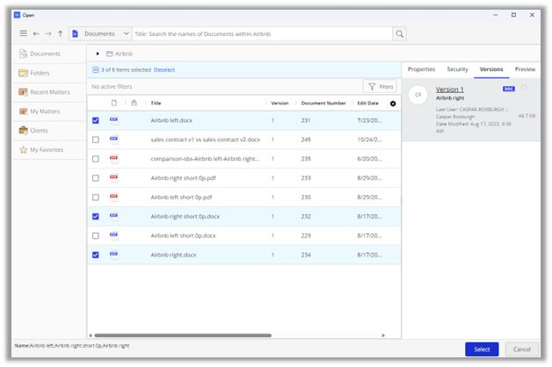Click the Documents scope file icon
Screen dimensions: 552x367
coord(75,33)
